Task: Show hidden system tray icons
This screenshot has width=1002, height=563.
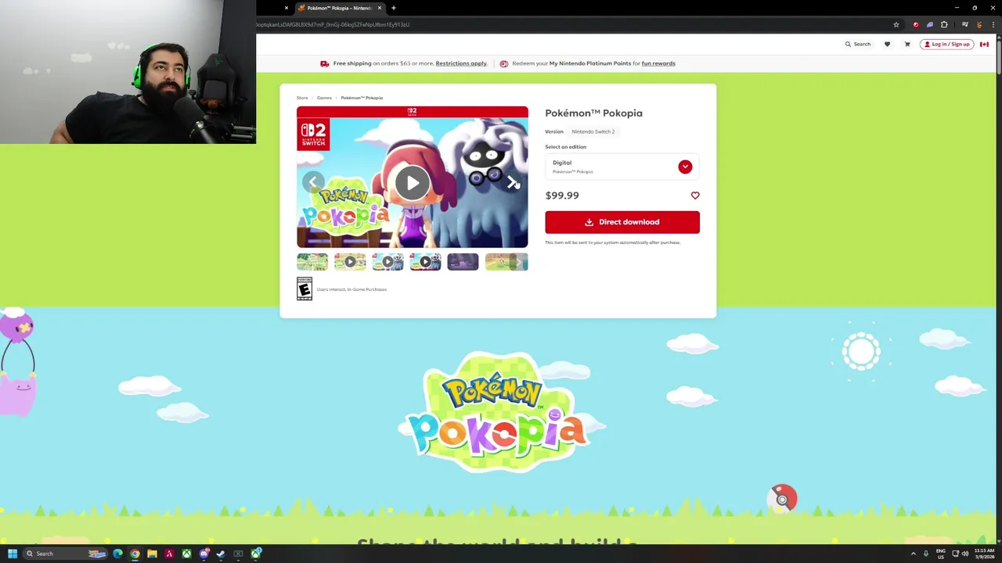Action: [913, 554]
